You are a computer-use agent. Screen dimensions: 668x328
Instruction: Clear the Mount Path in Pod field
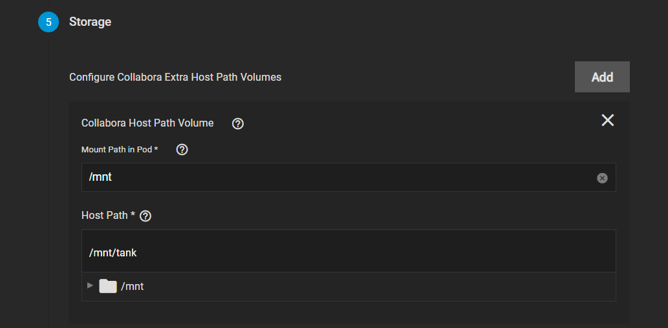(602, 178)
